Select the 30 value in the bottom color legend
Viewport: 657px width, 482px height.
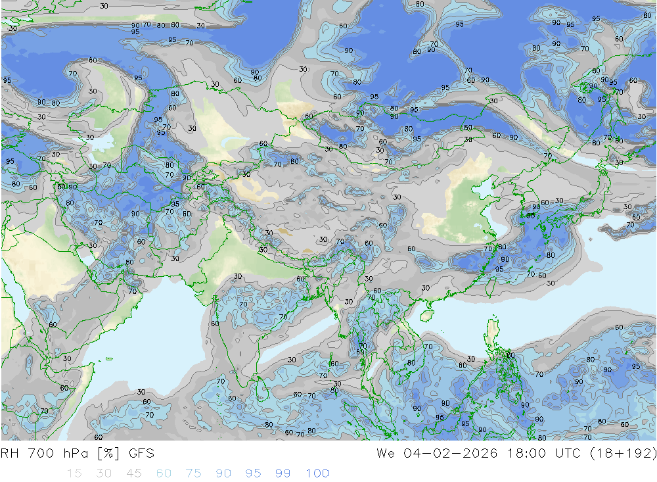pyautogui.click(x=104, y=473)
